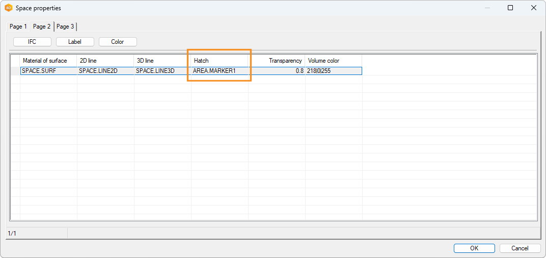Click the Volume color column header
The height and width of the screenshot is (258, 546).
coord(334,61)
